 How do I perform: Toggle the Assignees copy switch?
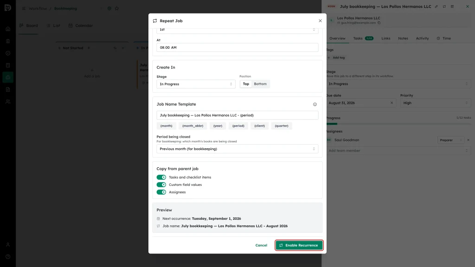click(161, 192)
